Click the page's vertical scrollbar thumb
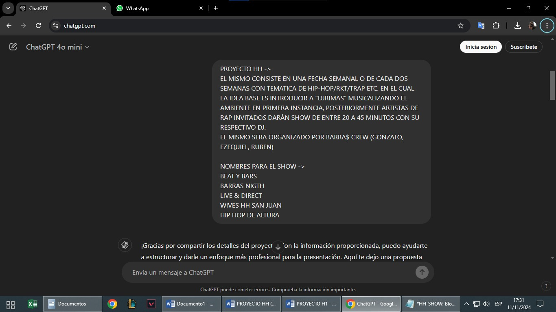This screenshot has width=556, height=312. (552, 85)
